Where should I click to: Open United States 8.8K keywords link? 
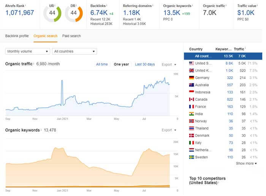[x=229, y=63]
